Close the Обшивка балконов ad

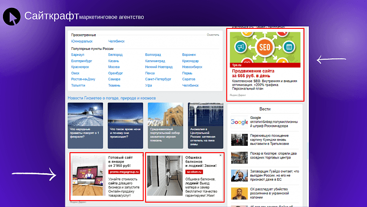[x=220, y=156]
